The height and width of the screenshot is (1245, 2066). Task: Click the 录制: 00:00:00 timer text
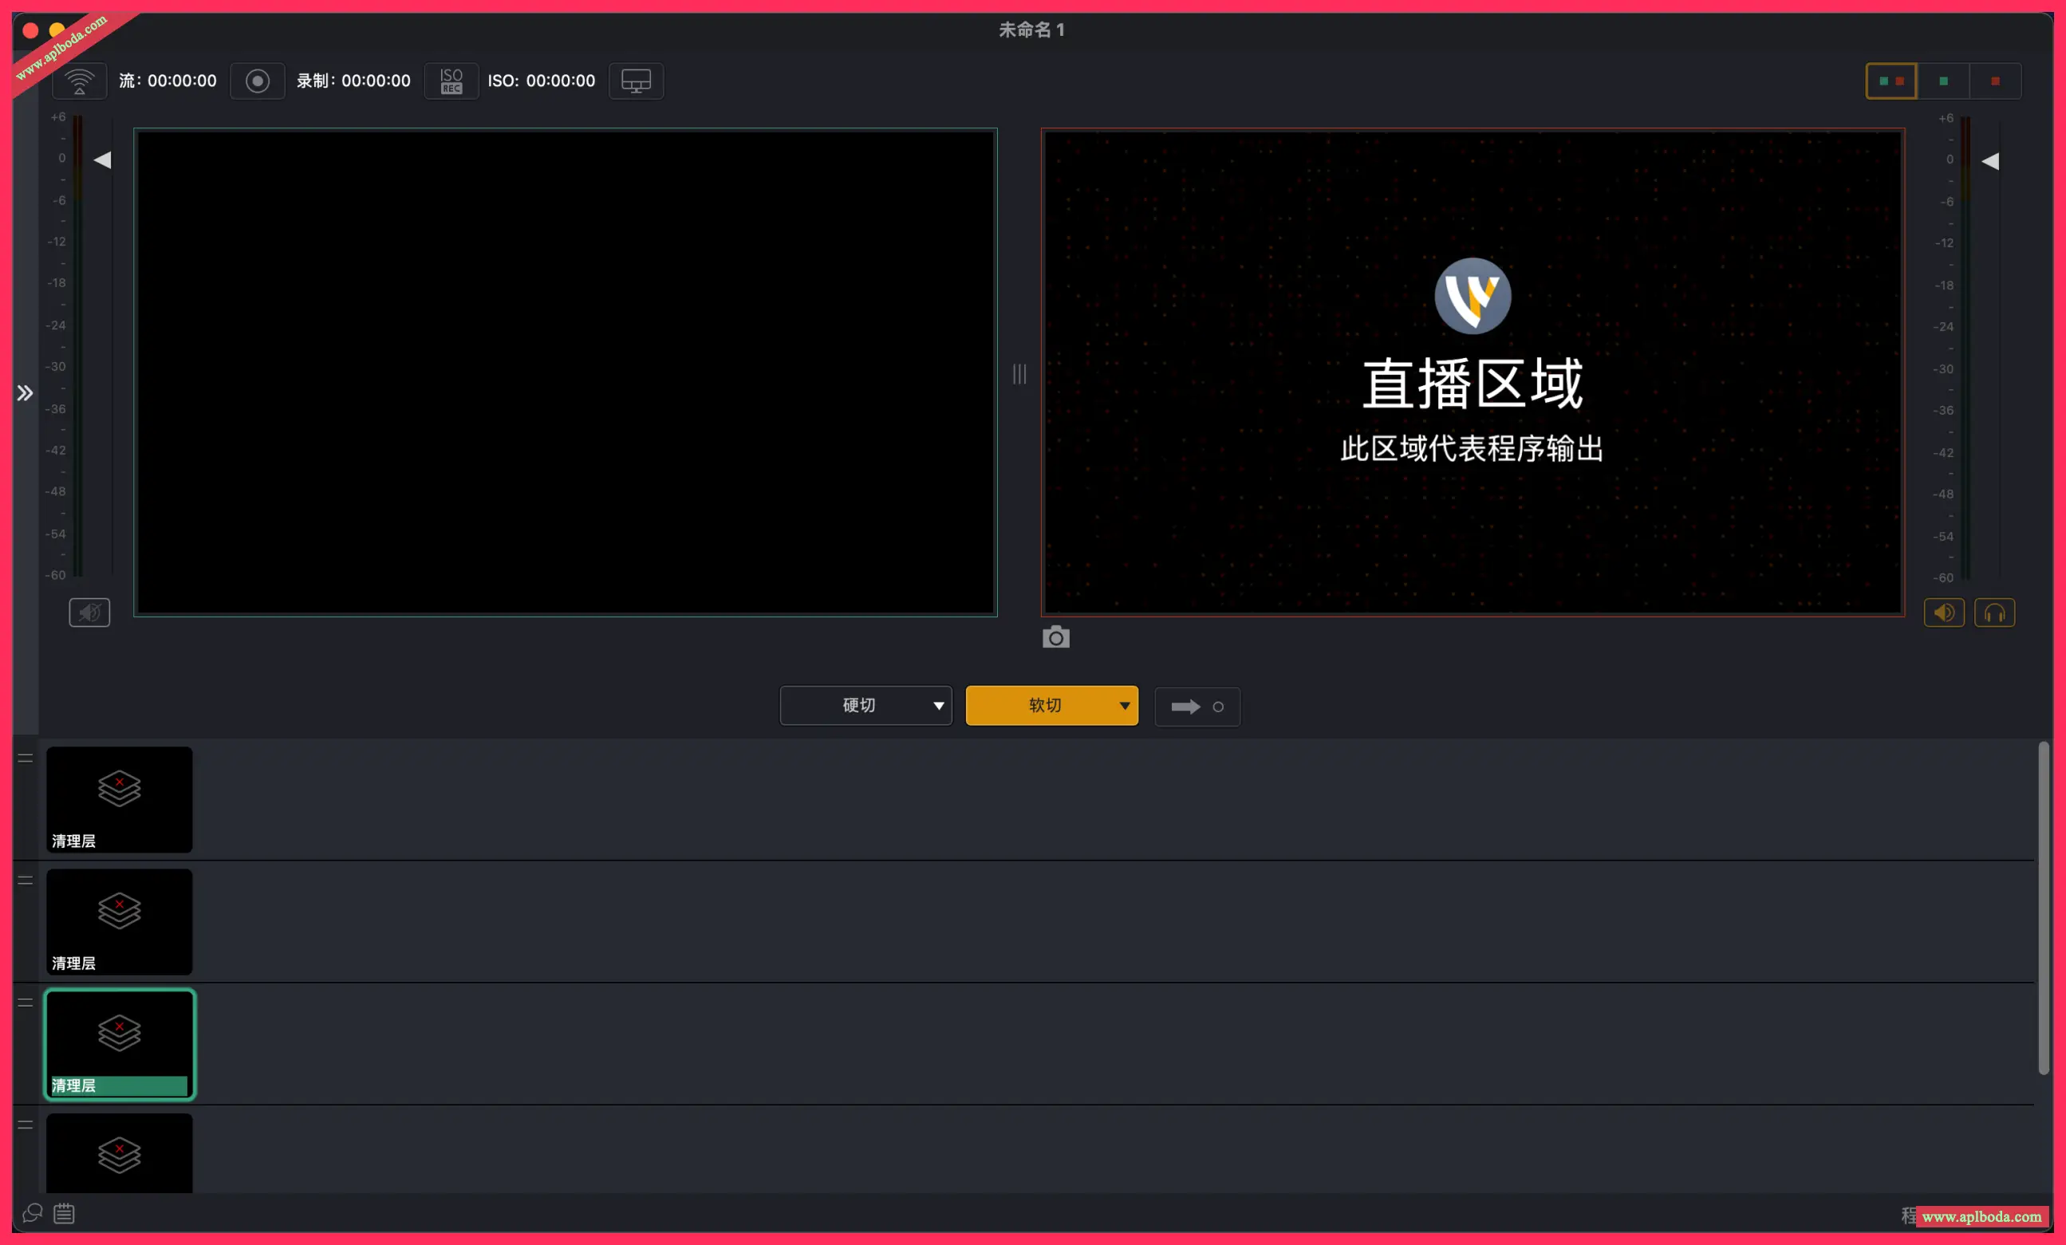tap(354, 81)
